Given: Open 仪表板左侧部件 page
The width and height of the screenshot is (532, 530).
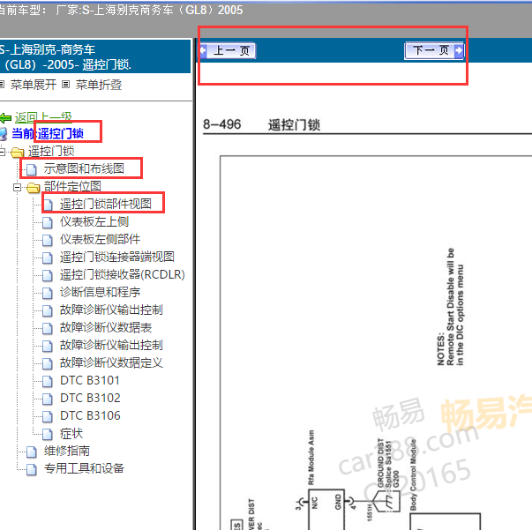Looking at the screenshot, I should click(x=100, y=239).
